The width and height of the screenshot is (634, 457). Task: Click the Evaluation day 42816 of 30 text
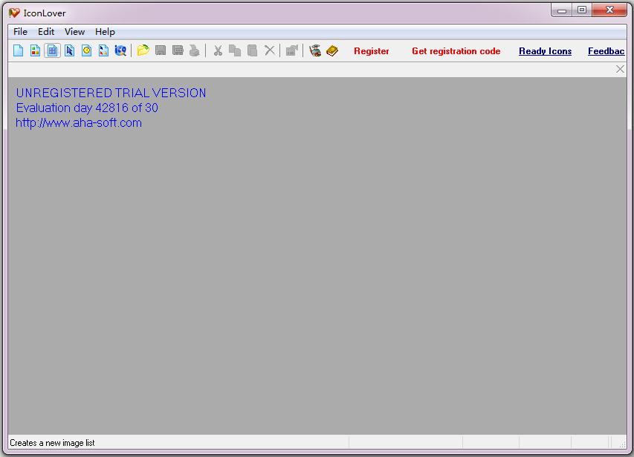click(x=87, y=108)
